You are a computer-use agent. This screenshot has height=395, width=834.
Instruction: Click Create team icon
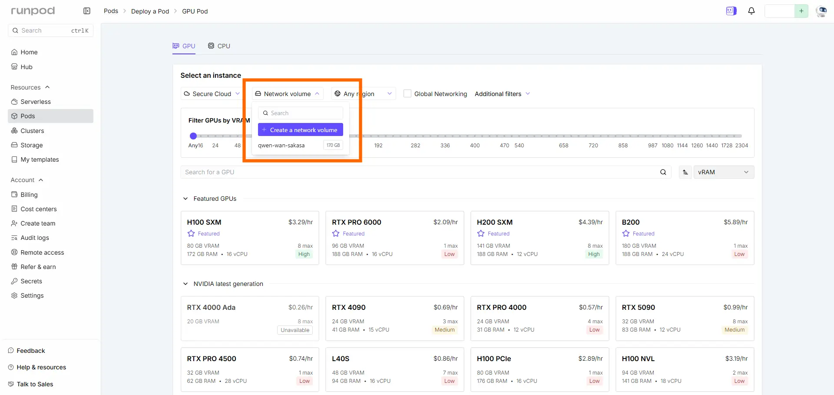[x=14, y=223]
